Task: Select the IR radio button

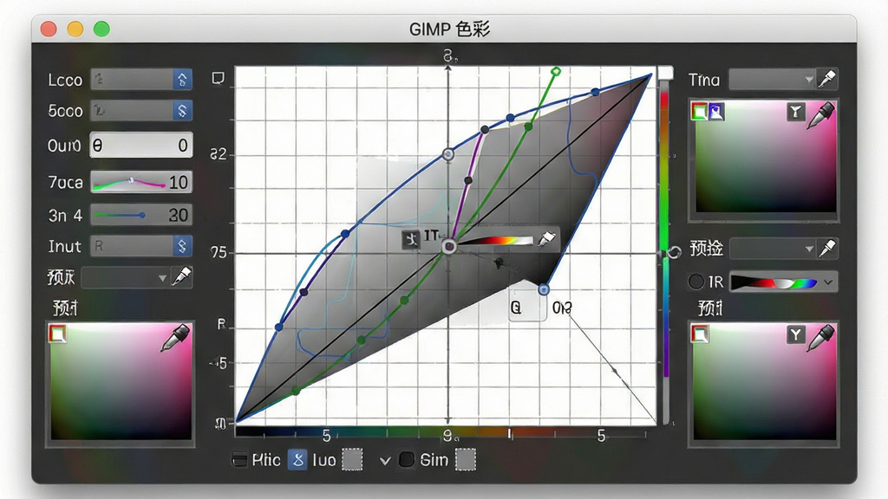Action: (696, 282)
